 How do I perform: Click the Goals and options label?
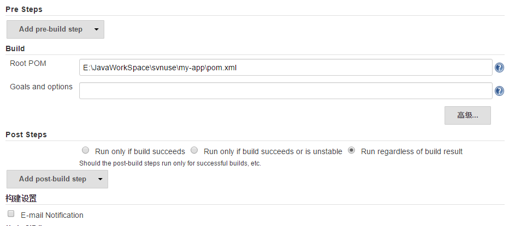point(41,87)
